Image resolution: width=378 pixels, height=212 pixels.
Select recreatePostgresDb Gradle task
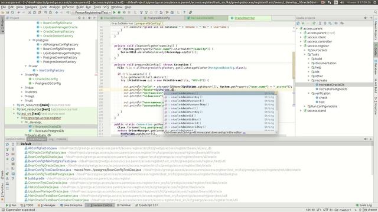[333, 89]
